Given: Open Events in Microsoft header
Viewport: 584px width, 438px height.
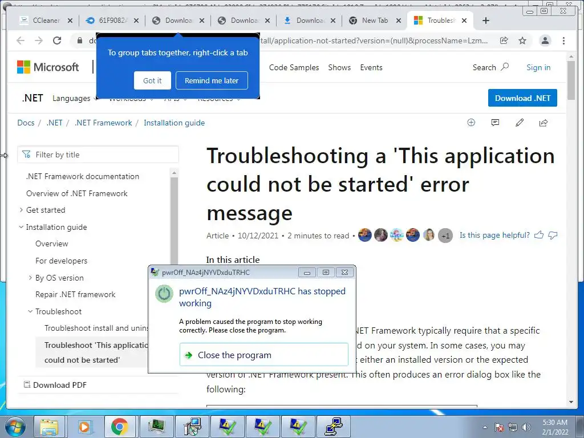Looking at the screenshot, I should coord(371,67).
